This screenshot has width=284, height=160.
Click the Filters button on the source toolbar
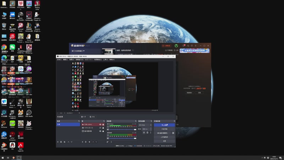tap(92, 117)
